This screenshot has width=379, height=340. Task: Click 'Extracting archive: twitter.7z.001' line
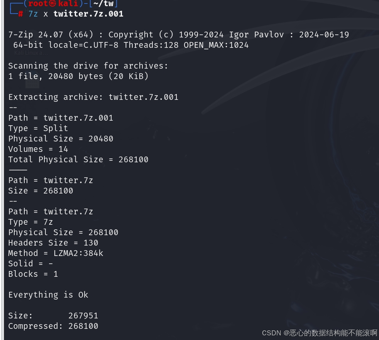coord(93,97)
